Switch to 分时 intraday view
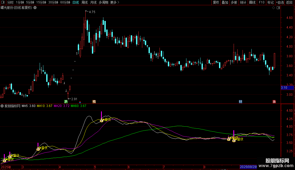The height and width of the screenshot is (170, 295). coord(10,3)
